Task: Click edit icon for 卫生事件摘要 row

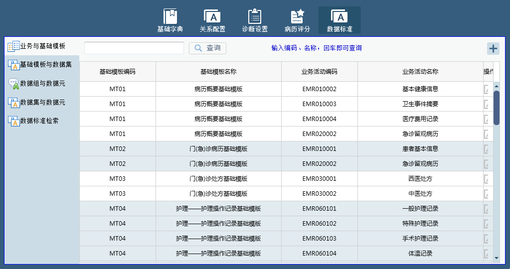Action: pos(487,104)
